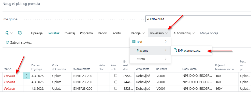Open the Priprema tab
This screenshot has width=251, height=92.
pos(86,33)
